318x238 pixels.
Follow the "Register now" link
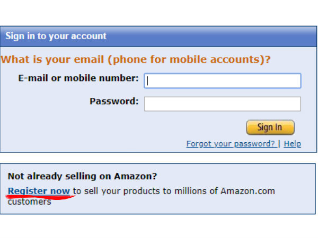39,191
